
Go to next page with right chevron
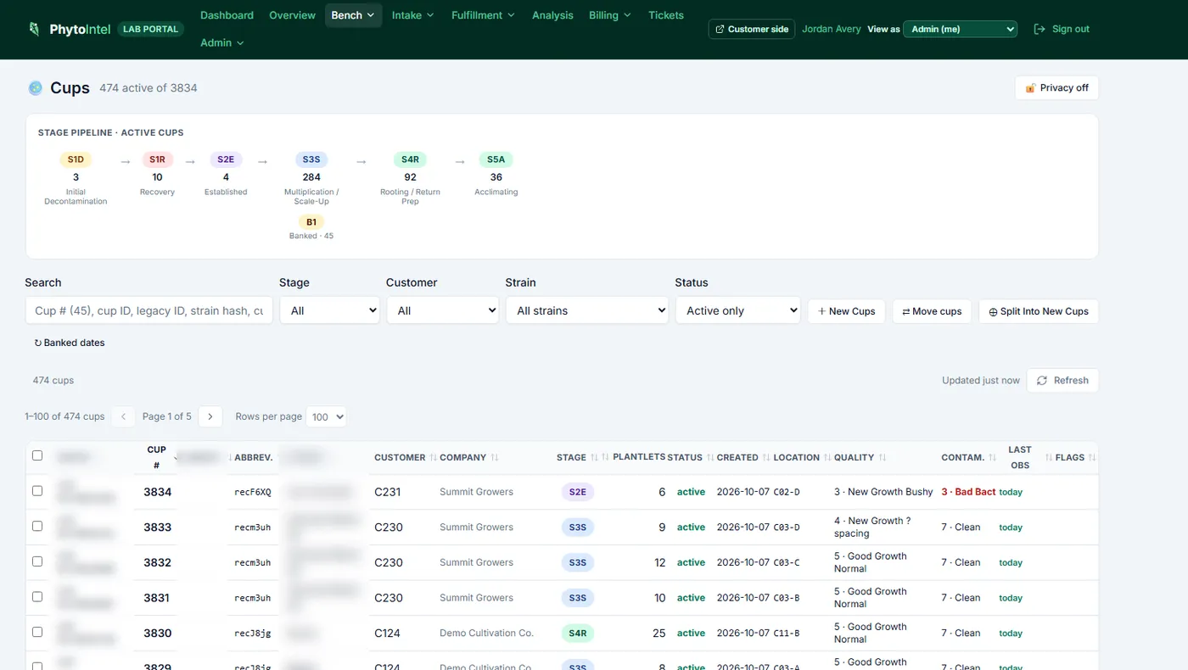coord(210,416)
